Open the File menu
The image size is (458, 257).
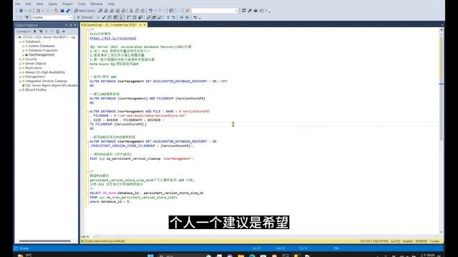(x=18, y=4)
